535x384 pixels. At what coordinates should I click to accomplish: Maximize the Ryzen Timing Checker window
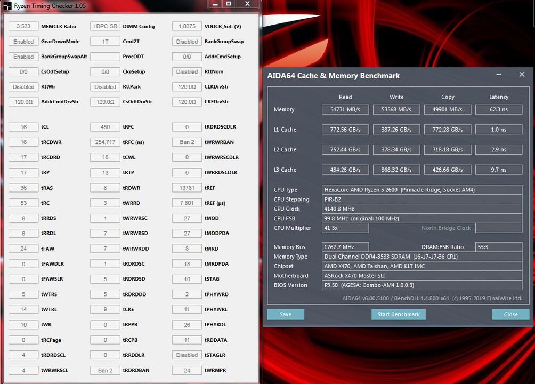(x=229, y=4)
